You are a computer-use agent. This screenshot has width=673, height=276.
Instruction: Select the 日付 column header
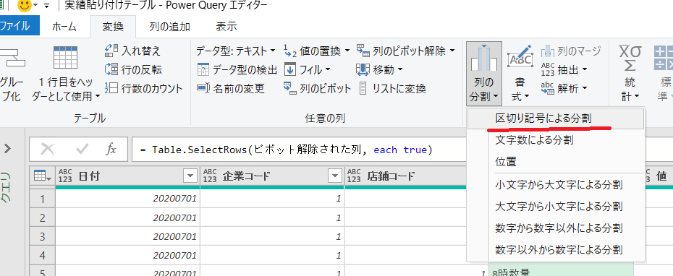coord(128,176)
